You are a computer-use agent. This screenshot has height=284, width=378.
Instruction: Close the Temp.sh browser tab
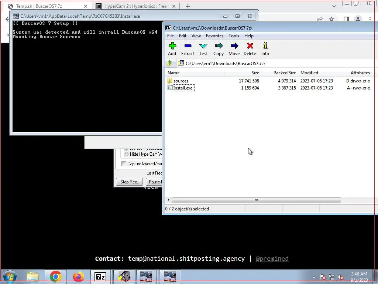86,6
